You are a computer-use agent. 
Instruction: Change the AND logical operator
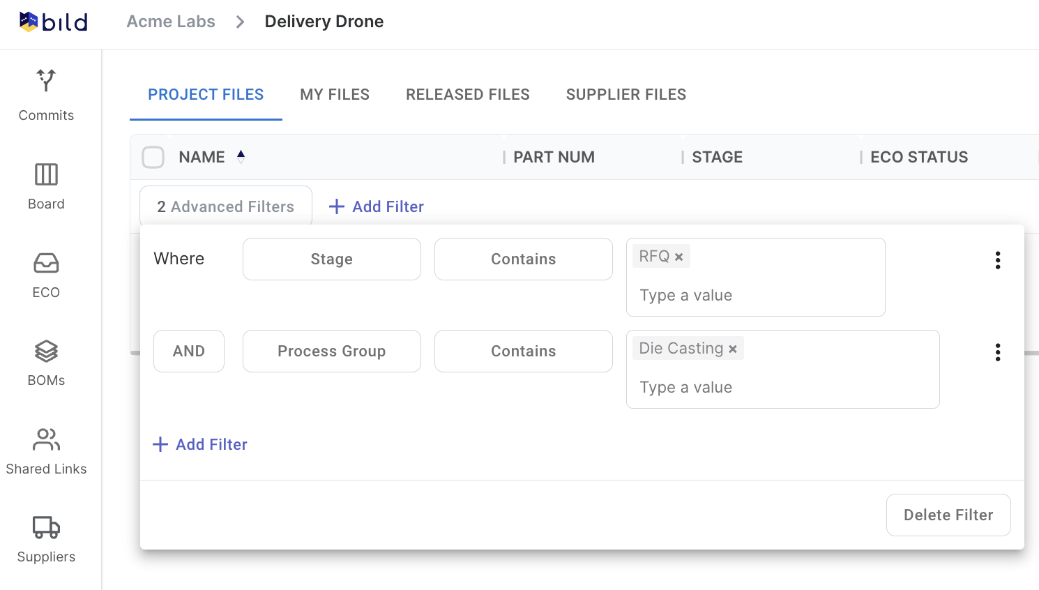pos(188,351)
